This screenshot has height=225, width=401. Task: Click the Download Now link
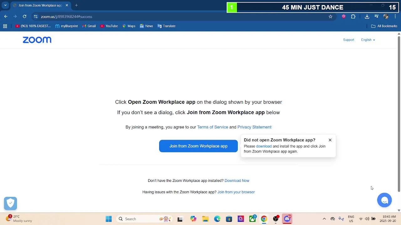(x=237, y=181)
